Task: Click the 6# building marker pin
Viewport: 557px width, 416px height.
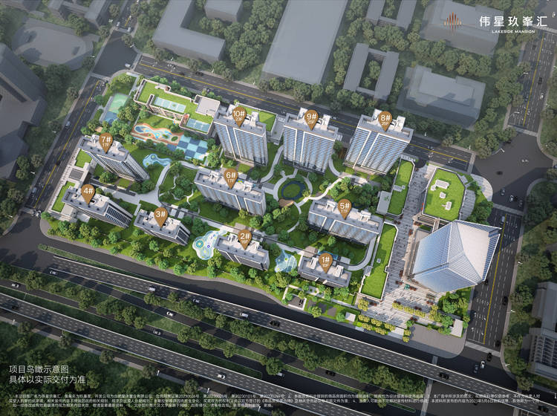Action: pyautogui.click(x=231, y=178)
